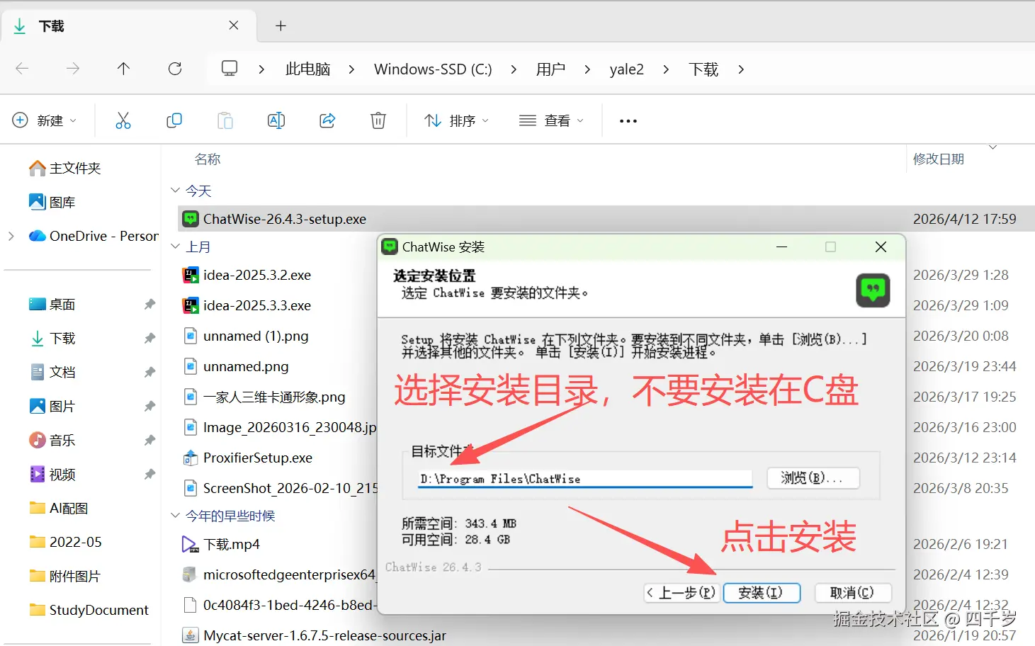Image resolution: width=1035 pixels, height=646 pixels.
Task: Collapse the 上月 group
Action: coord(175,246)
